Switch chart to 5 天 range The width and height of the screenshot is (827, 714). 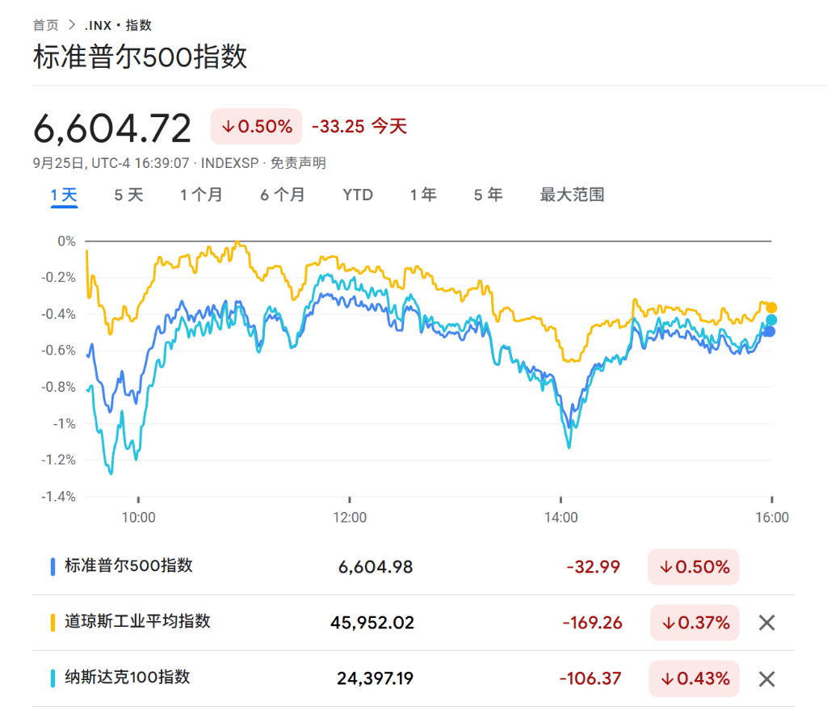[128, 195]
